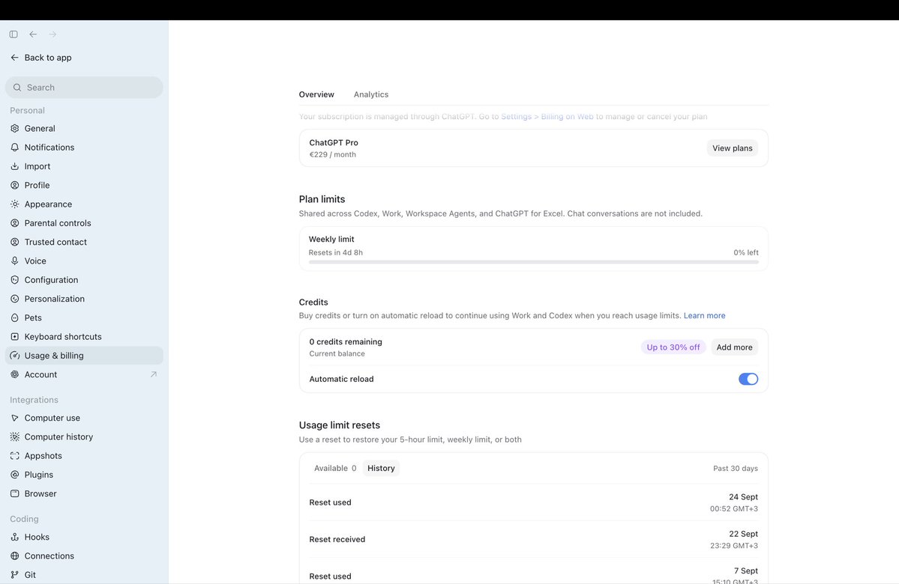The width and height of the screenshot is (899, 584).
Task: Click the Hooks anchor icon
Action: point(15,537)
